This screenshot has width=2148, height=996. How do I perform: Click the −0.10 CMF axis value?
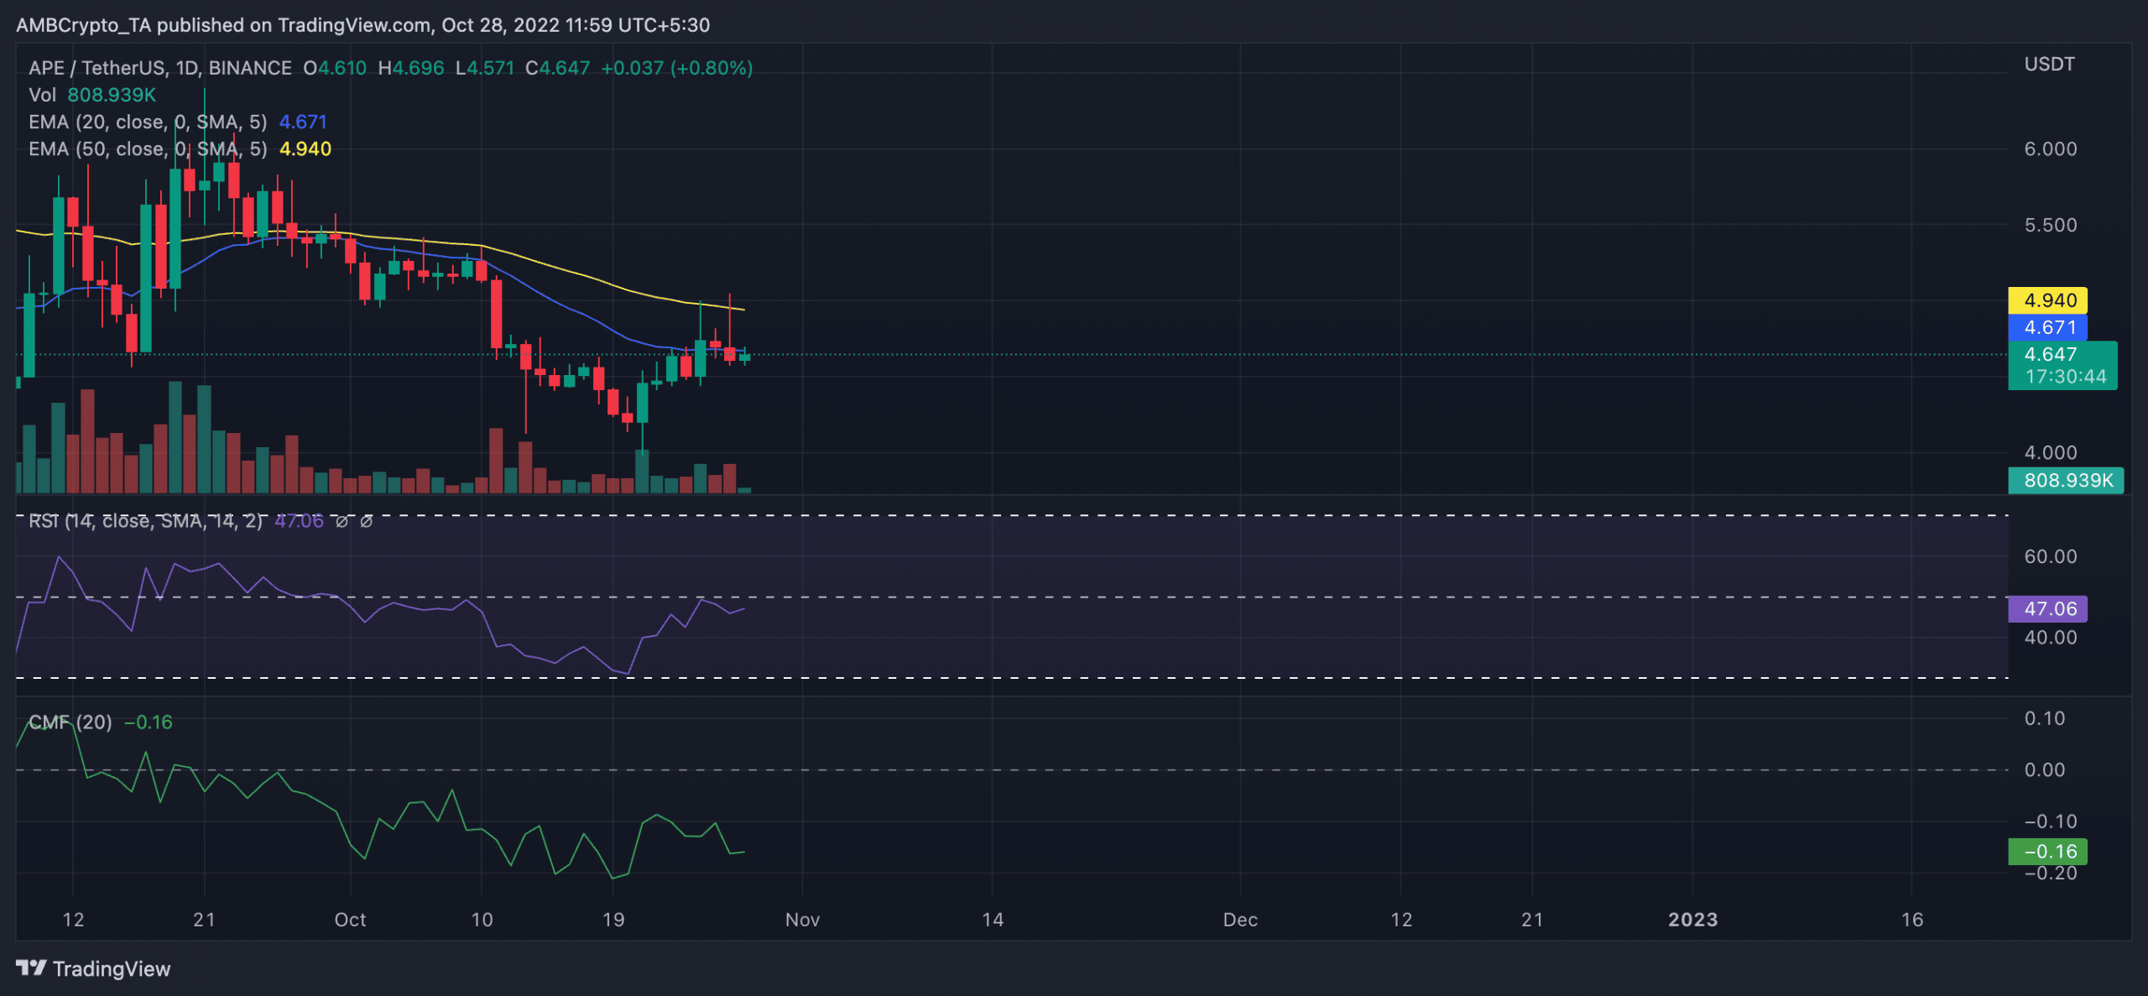(2051, 821)
